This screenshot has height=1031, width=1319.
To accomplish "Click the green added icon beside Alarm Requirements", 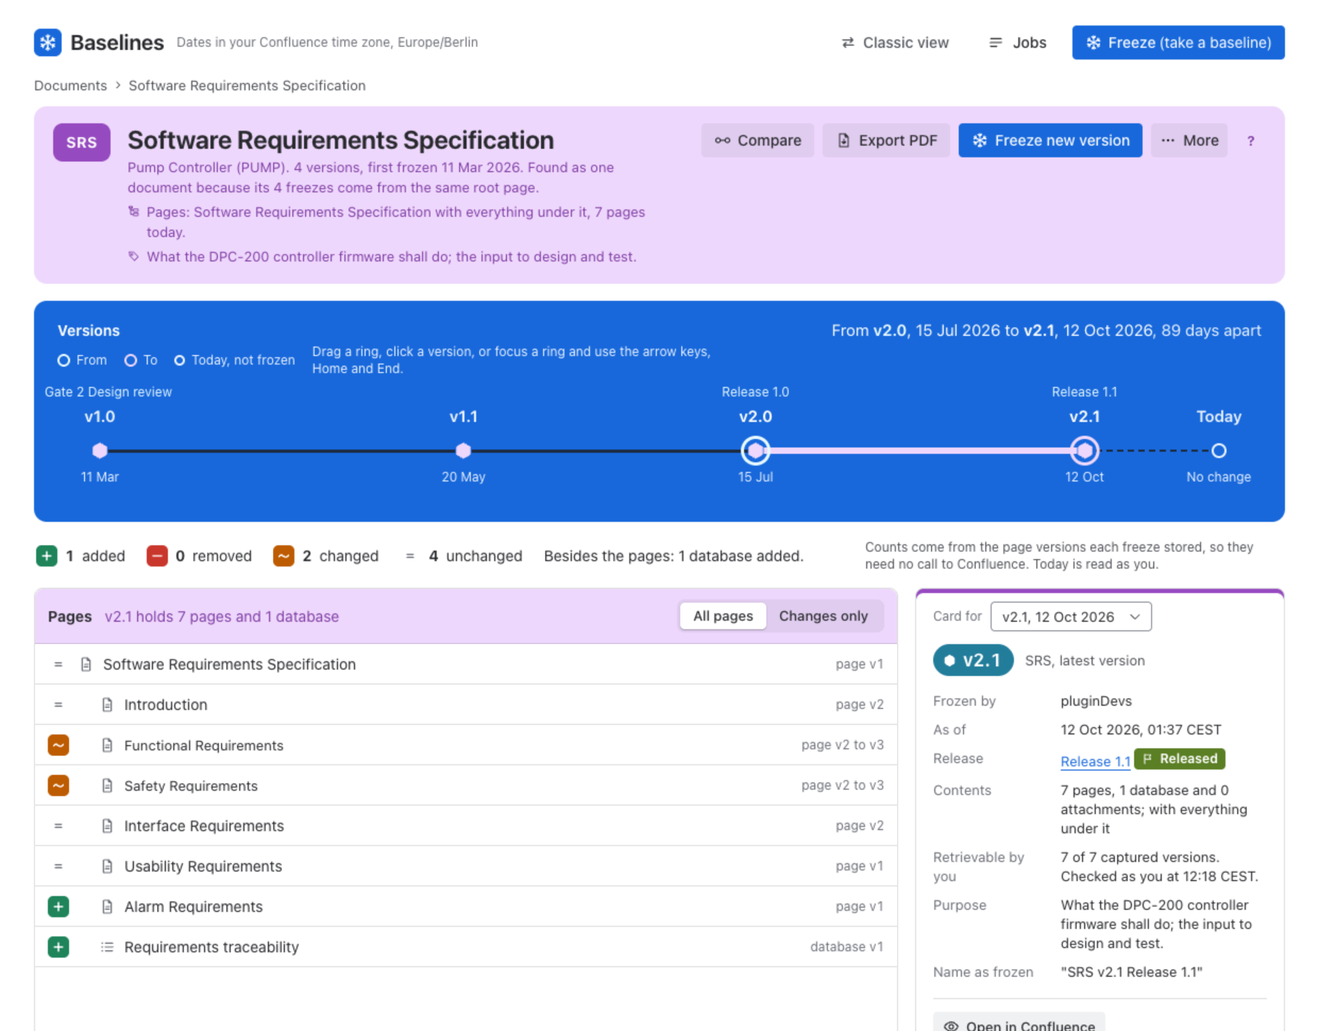I will click(x=58, y=906).
